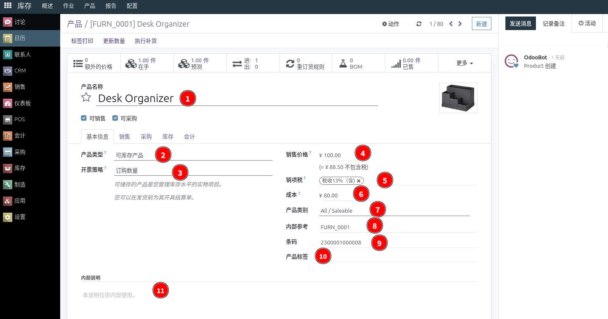Switch to the 会计 tab
The height and width of the screenshot is (319, 608).
coord(190,136)
